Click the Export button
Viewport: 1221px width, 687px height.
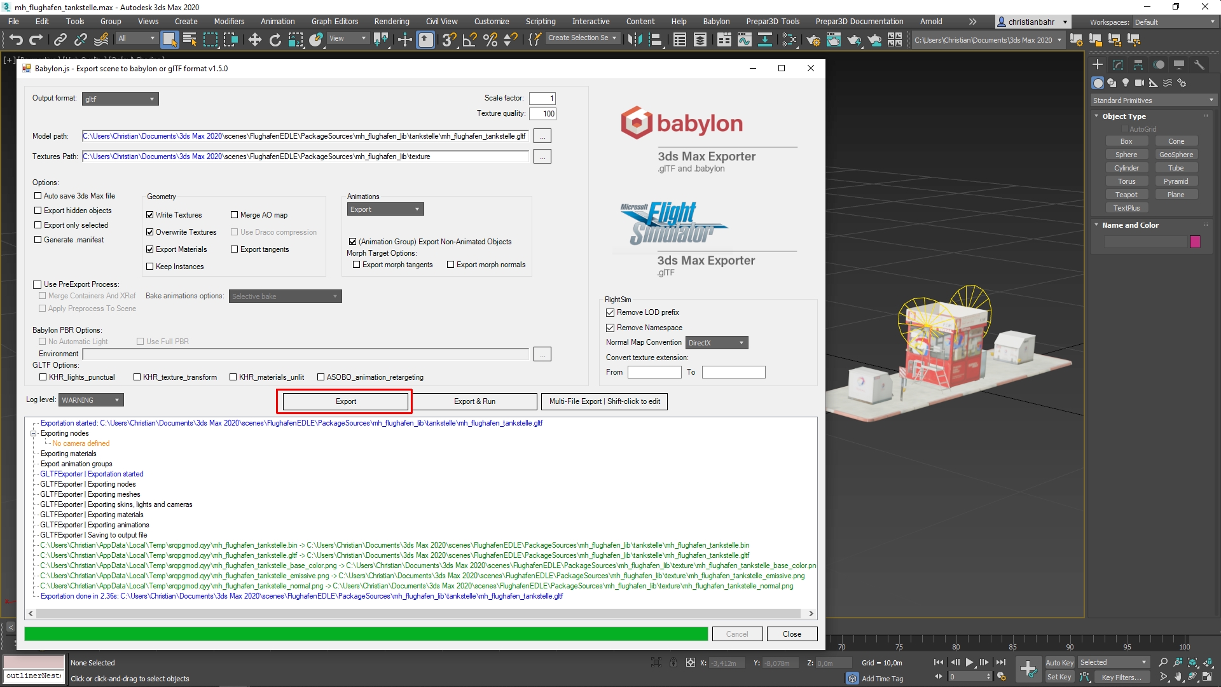tap(345, 401)
